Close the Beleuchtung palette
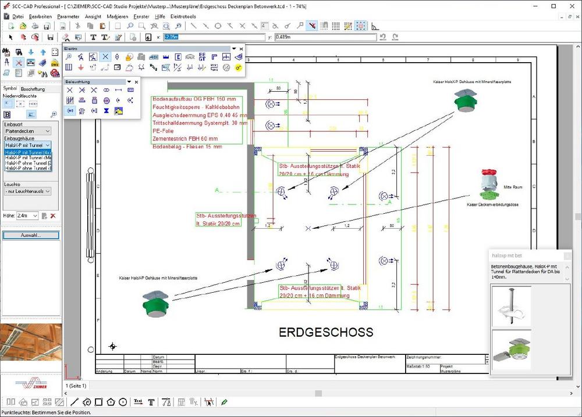Viewport: 582px width, 417px height. coord(136,82)
